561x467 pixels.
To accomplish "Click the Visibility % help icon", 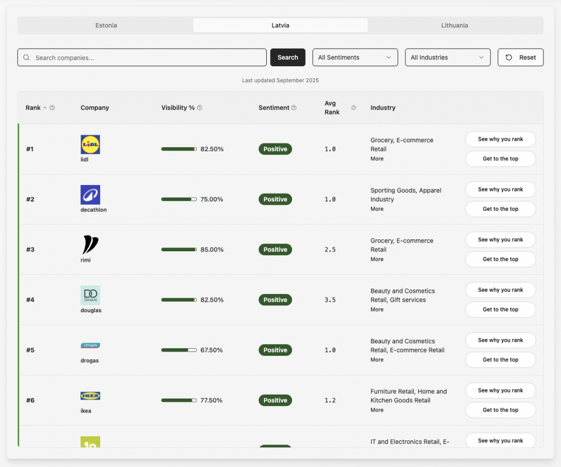I will pyautogui.click(x=199, y=108).
